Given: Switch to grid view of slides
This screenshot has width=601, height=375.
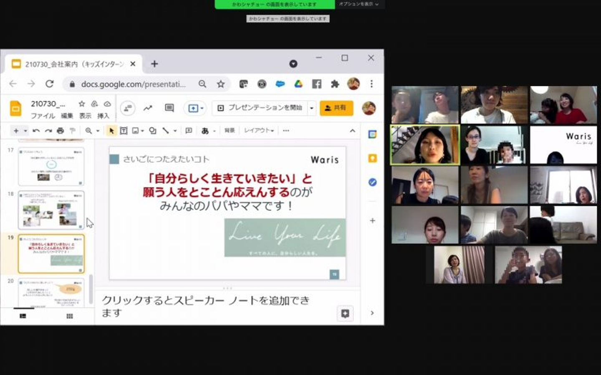Looking at the screenshot, I should [70, 316].
